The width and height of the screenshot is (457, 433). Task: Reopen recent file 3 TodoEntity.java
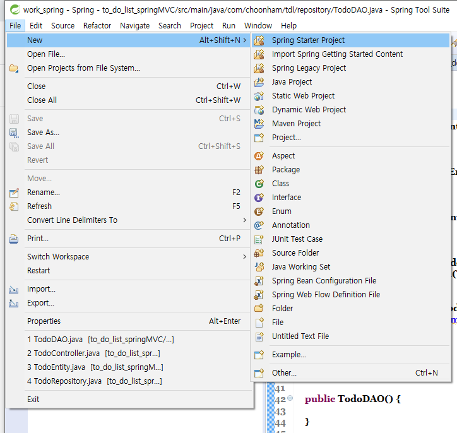pos(128,367)
